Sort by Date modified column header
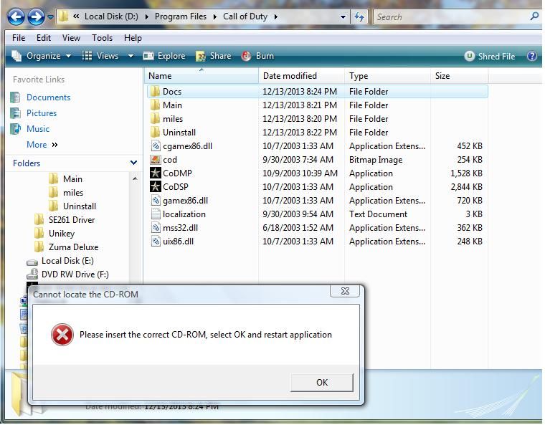This screenshot has height=425, width=545. tap(301, 76)
